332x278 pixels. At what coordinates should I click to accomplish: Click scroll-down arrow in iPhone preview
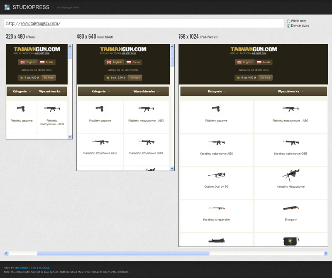point(70,137)
